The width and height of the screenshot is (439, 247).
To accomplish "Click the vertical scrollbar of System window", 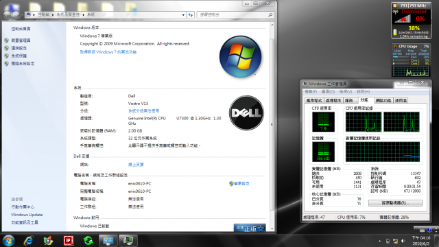I will tap(272, 126).
